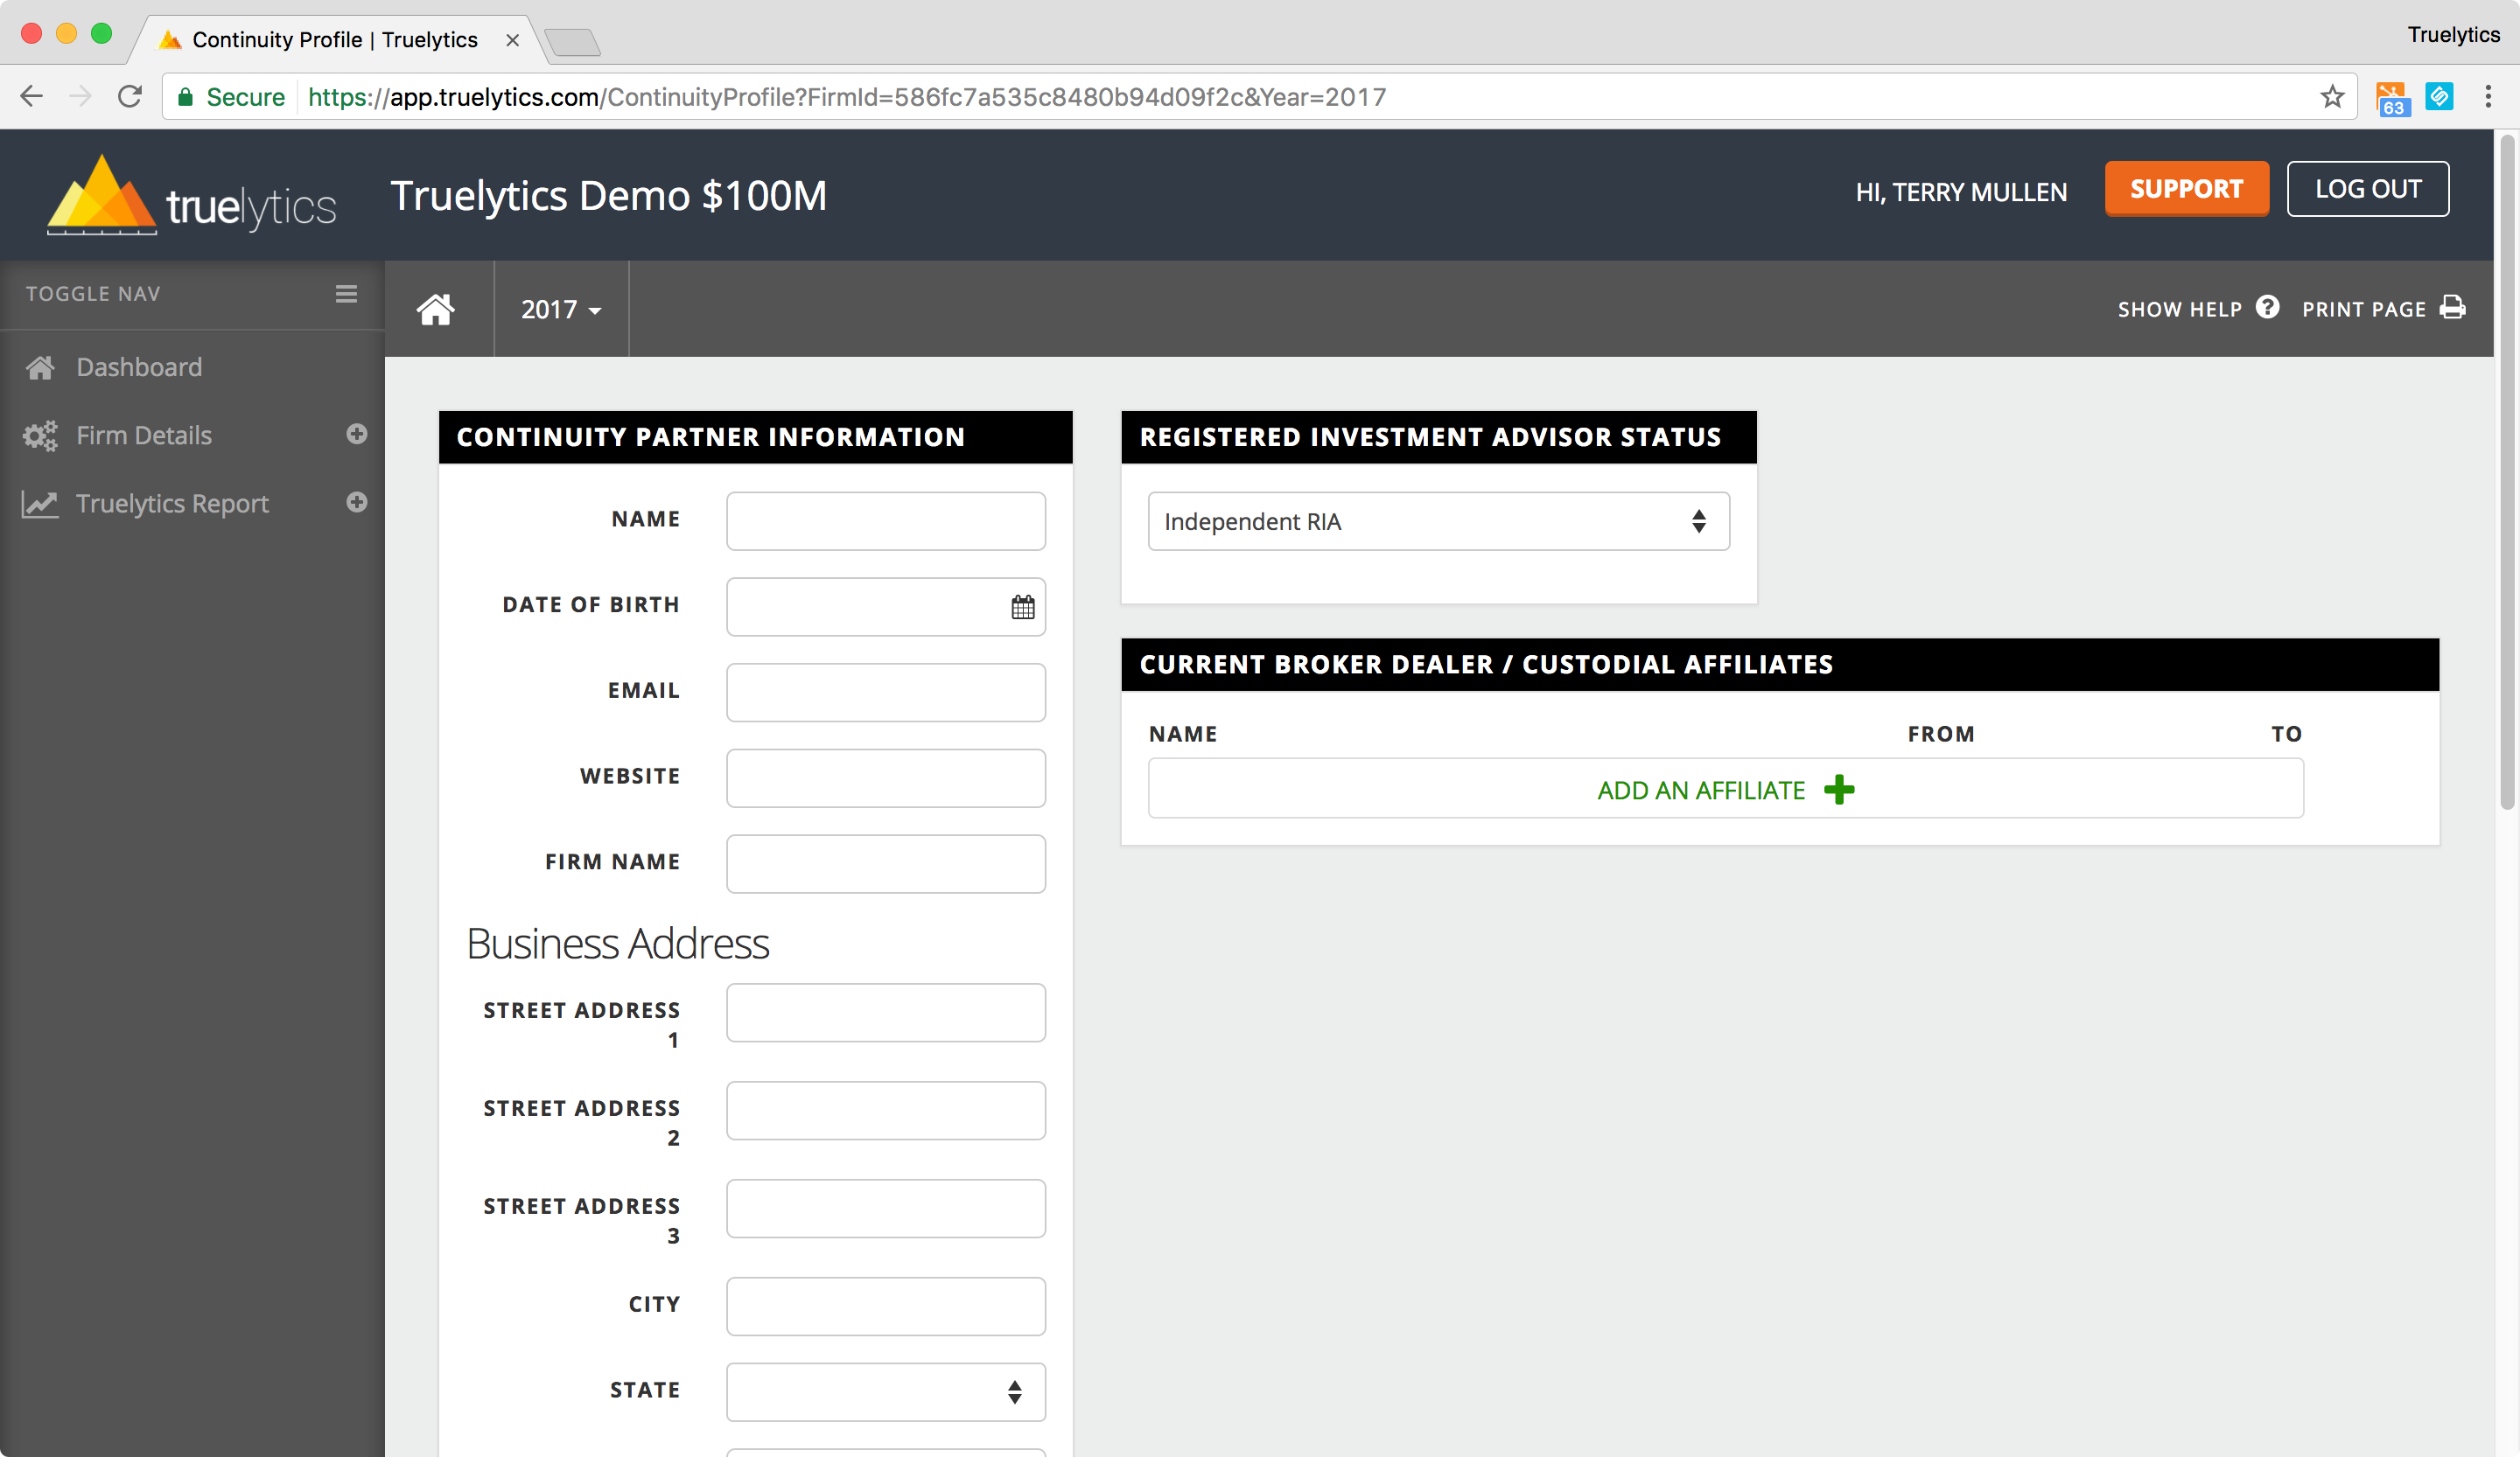Click the Street Address 3 field
The image size is (2520, 1457).
click(x=885, y=1208)
